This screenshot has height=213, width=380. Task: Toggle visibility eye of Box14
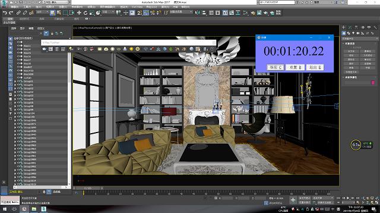click(x=18, y=49)
